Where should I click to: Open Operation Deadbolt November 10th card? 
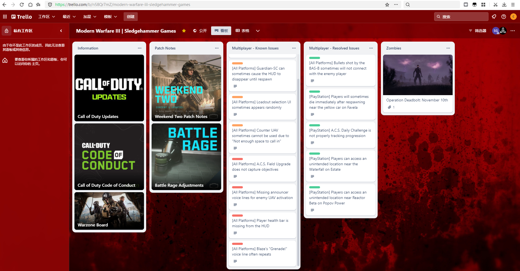[x=418, y=83]
